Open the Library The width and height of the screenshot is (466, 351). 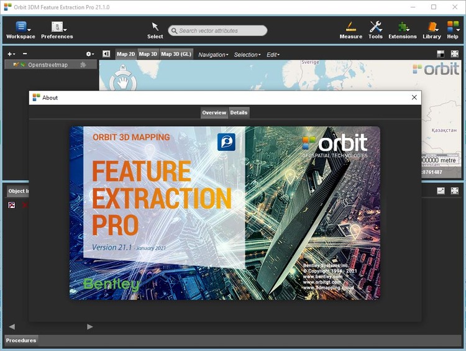click(432, 29)
